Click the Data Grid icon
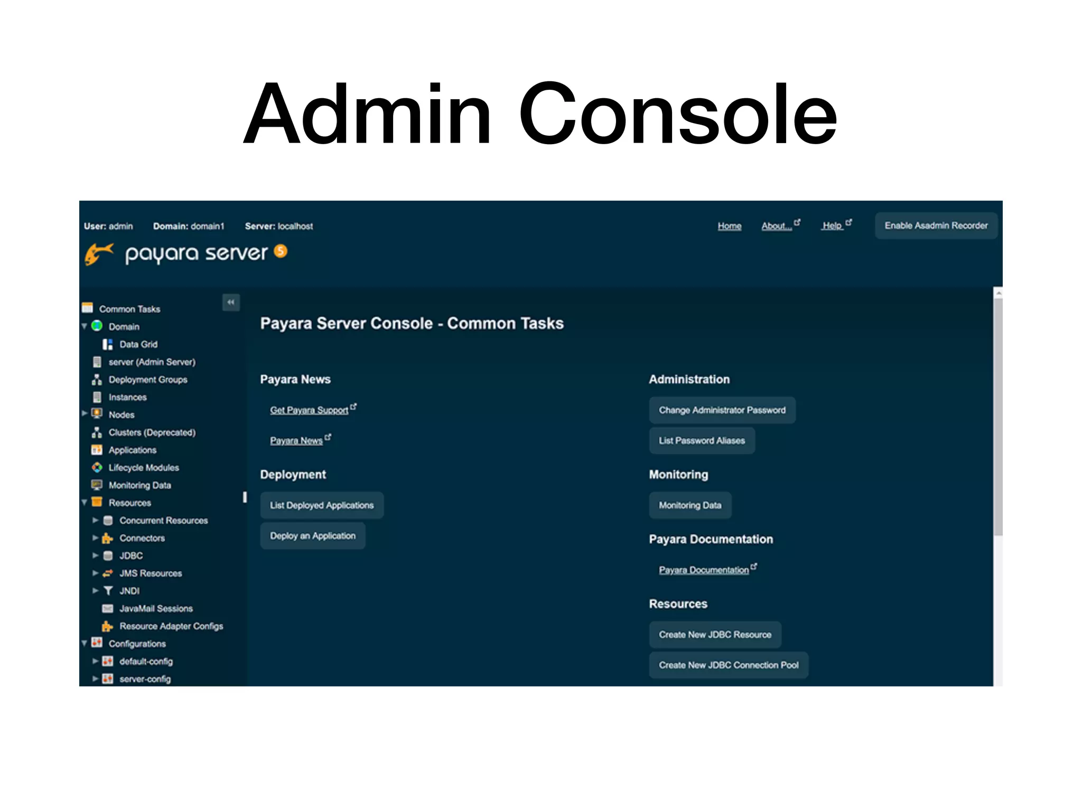1082x811 pixels. [x=108, y=344]
